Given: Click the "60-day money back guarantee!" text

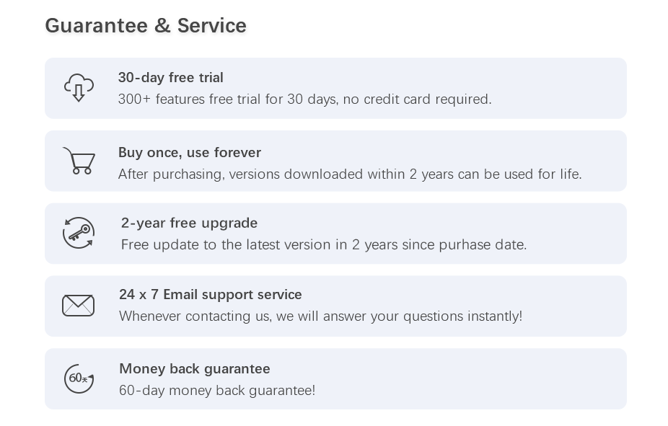Looking at the screenshot, I should pyautogui.click(x=216, y=390).
